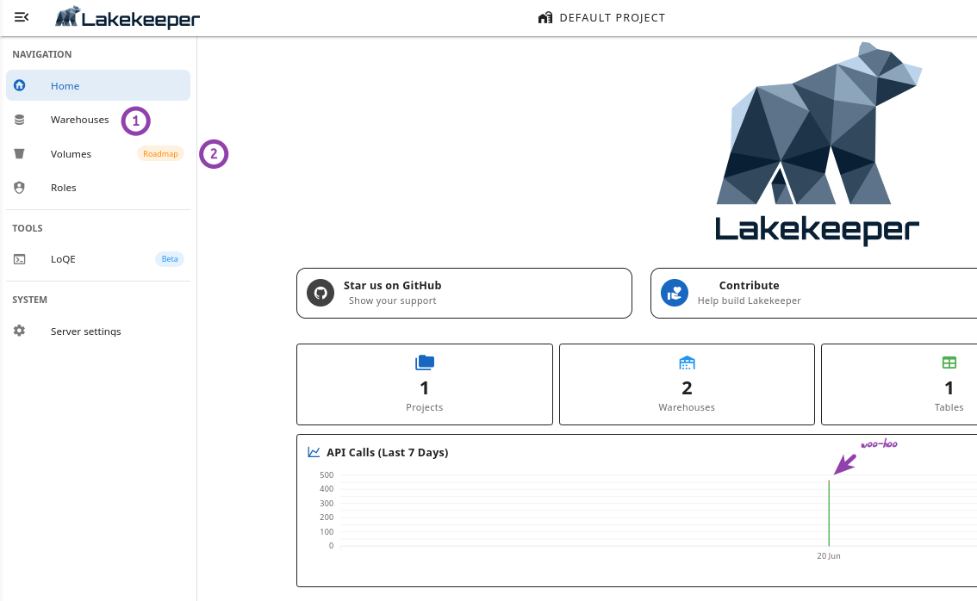The width and height of the screenshot is (977, 601).
Task: Open the Contribute card
Action: 814,294
